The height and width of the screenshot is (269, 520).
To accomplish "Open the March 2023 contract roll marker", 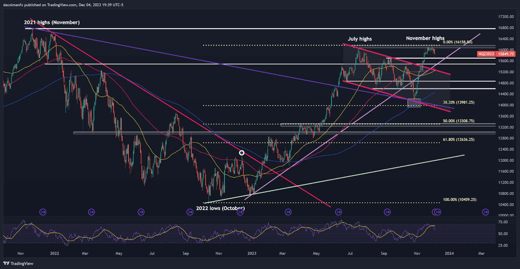I will (x=288, y=211).
